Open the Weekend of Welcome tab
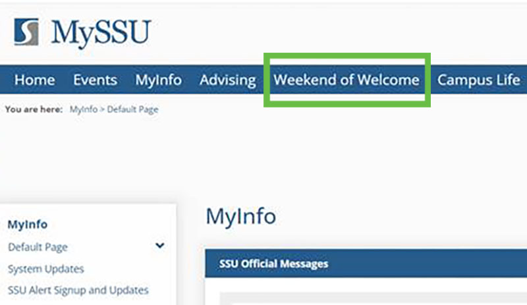 (347, 80)
